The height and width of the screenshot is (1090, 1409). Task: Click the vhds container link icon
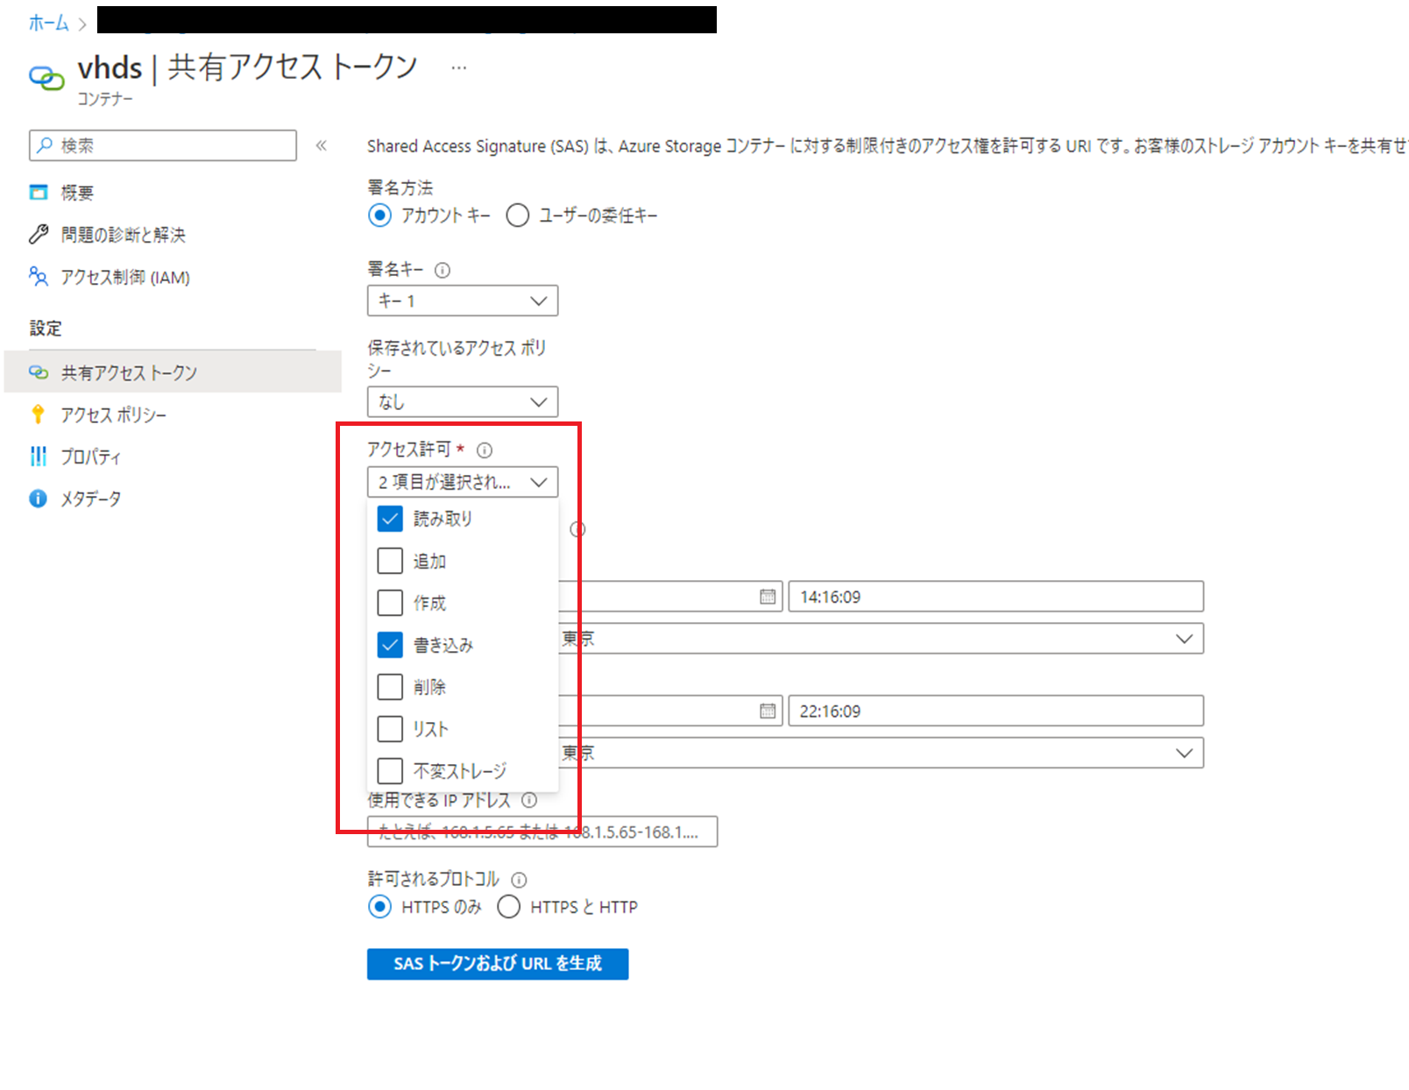click(x=46, y=78)
